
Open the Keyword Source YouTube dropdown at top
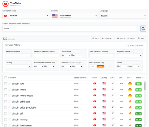pos(26,16)
